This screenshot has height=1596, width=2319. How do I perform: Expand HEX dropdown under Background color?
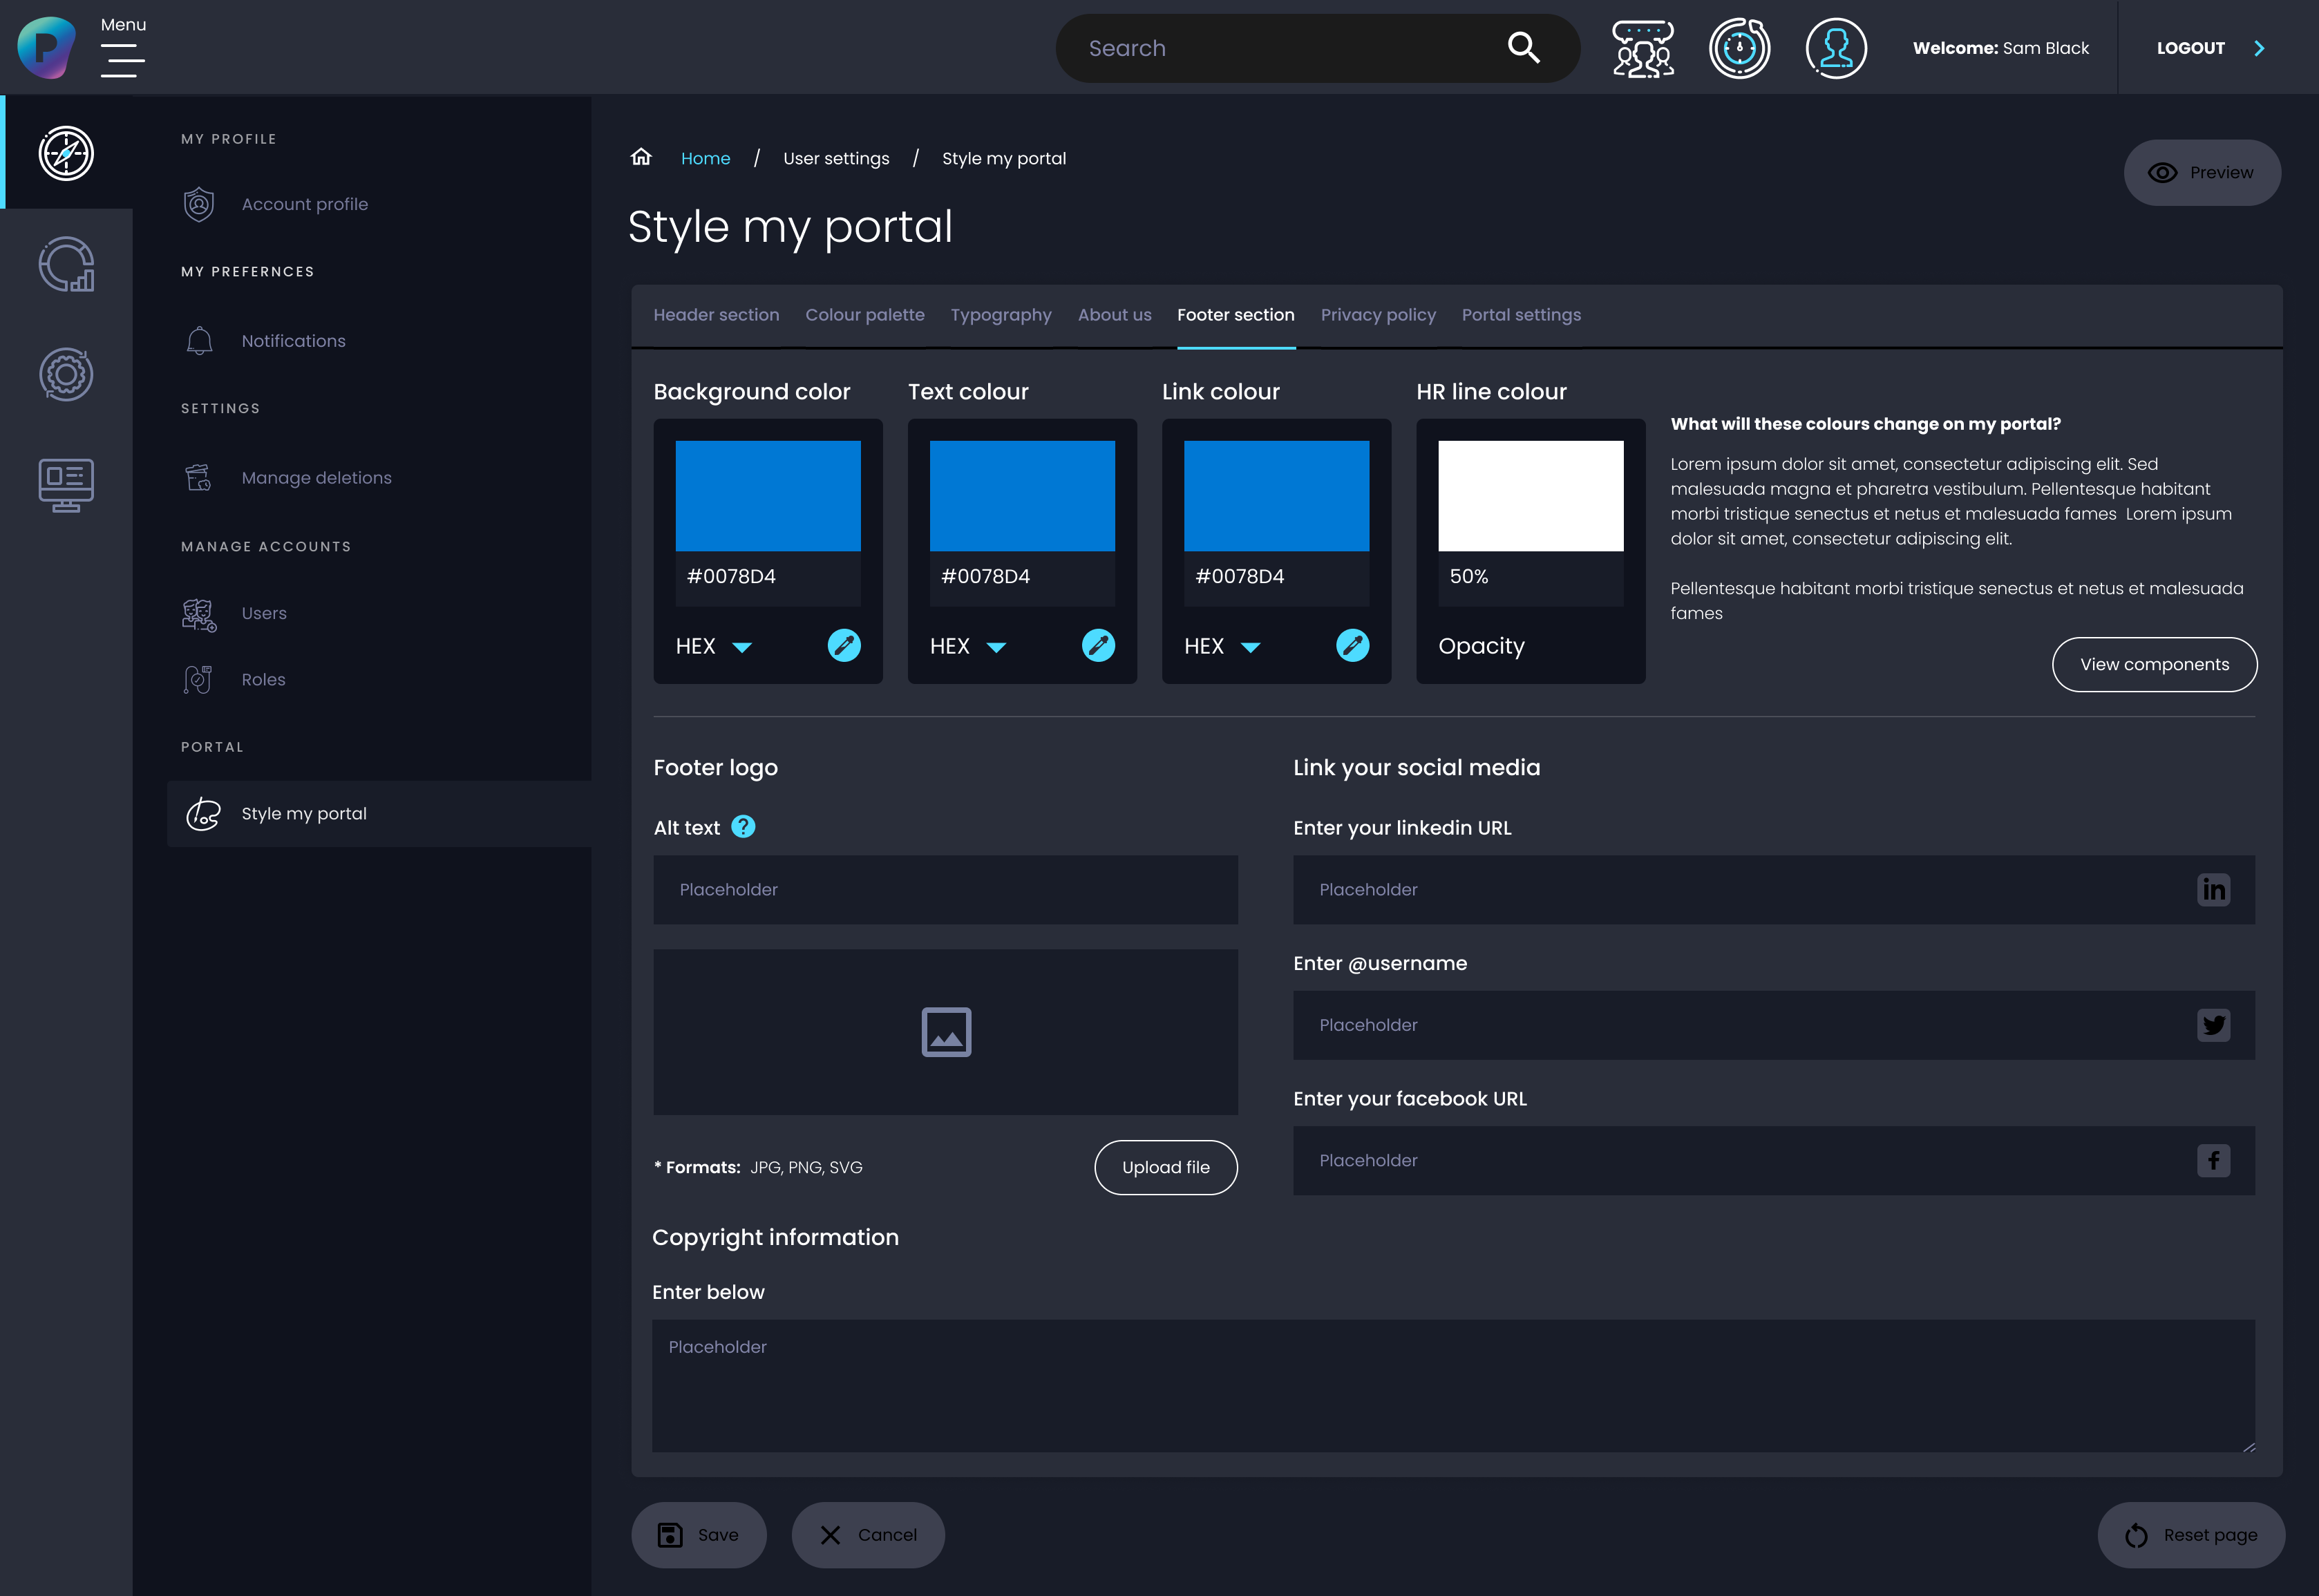[741, 647]
